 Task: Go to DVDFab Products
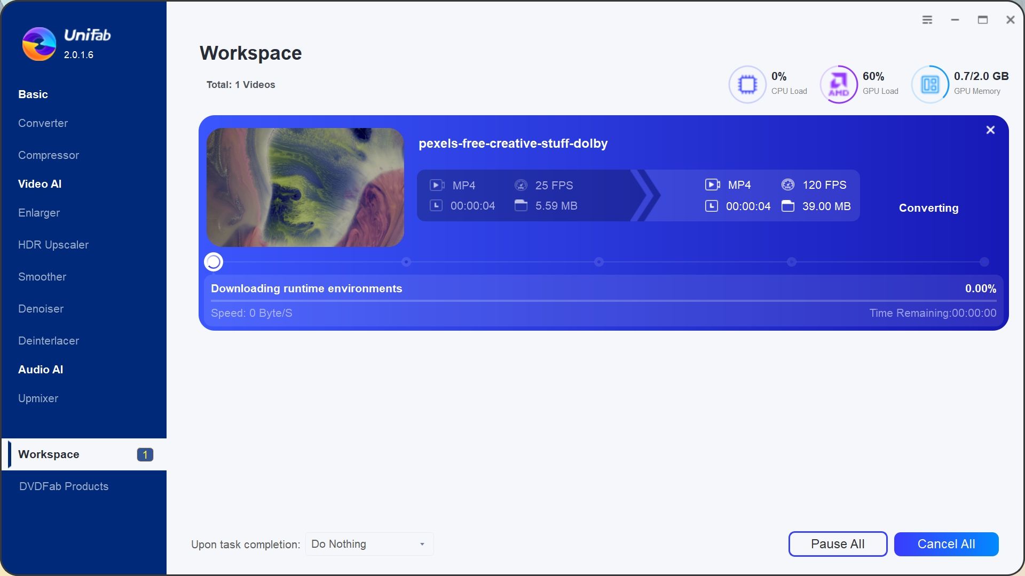tap(64, 486)
